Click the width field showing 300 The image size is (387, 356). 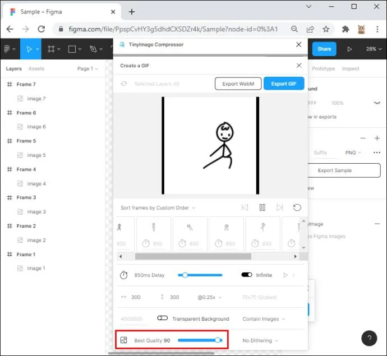[136, 297]
